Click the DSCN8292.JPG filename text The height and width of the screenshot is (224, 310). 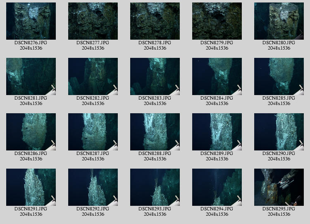coord(93,209)
